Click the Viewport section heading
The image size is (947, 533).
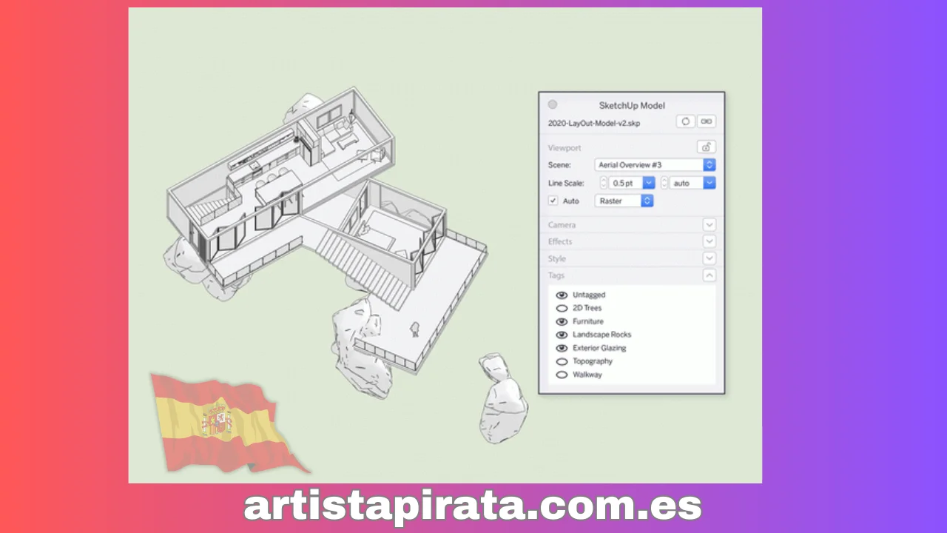pyautogui.click(x=565, y=148)
